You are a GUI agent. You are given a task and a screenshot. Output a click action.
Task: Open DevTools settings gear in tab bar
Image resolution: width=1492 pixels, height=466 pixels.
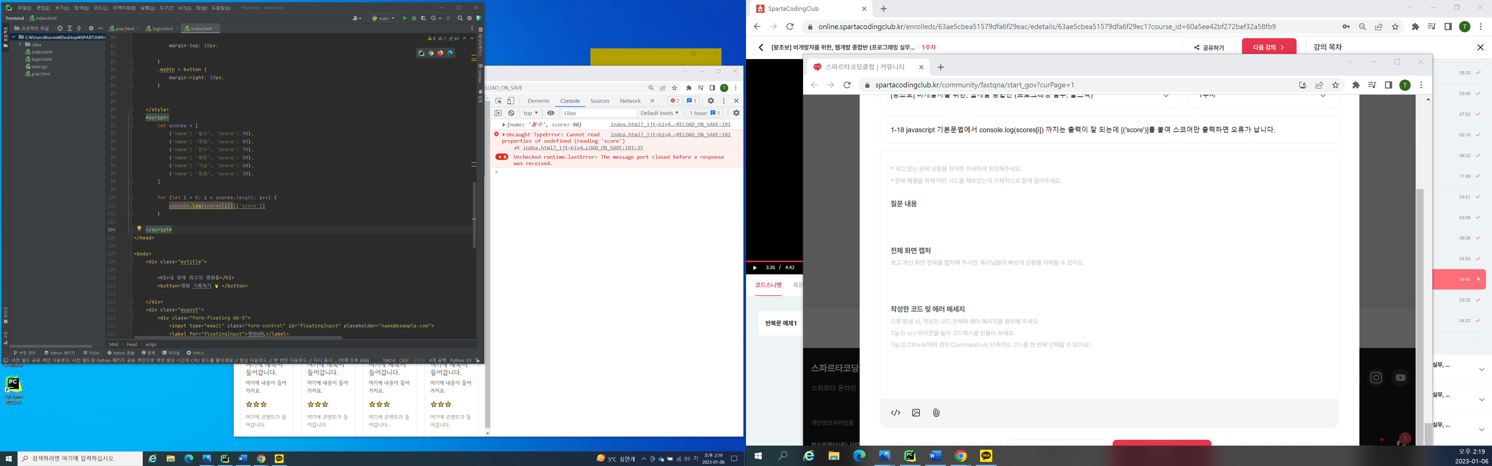pyautogui.click(x=711, y=101)
